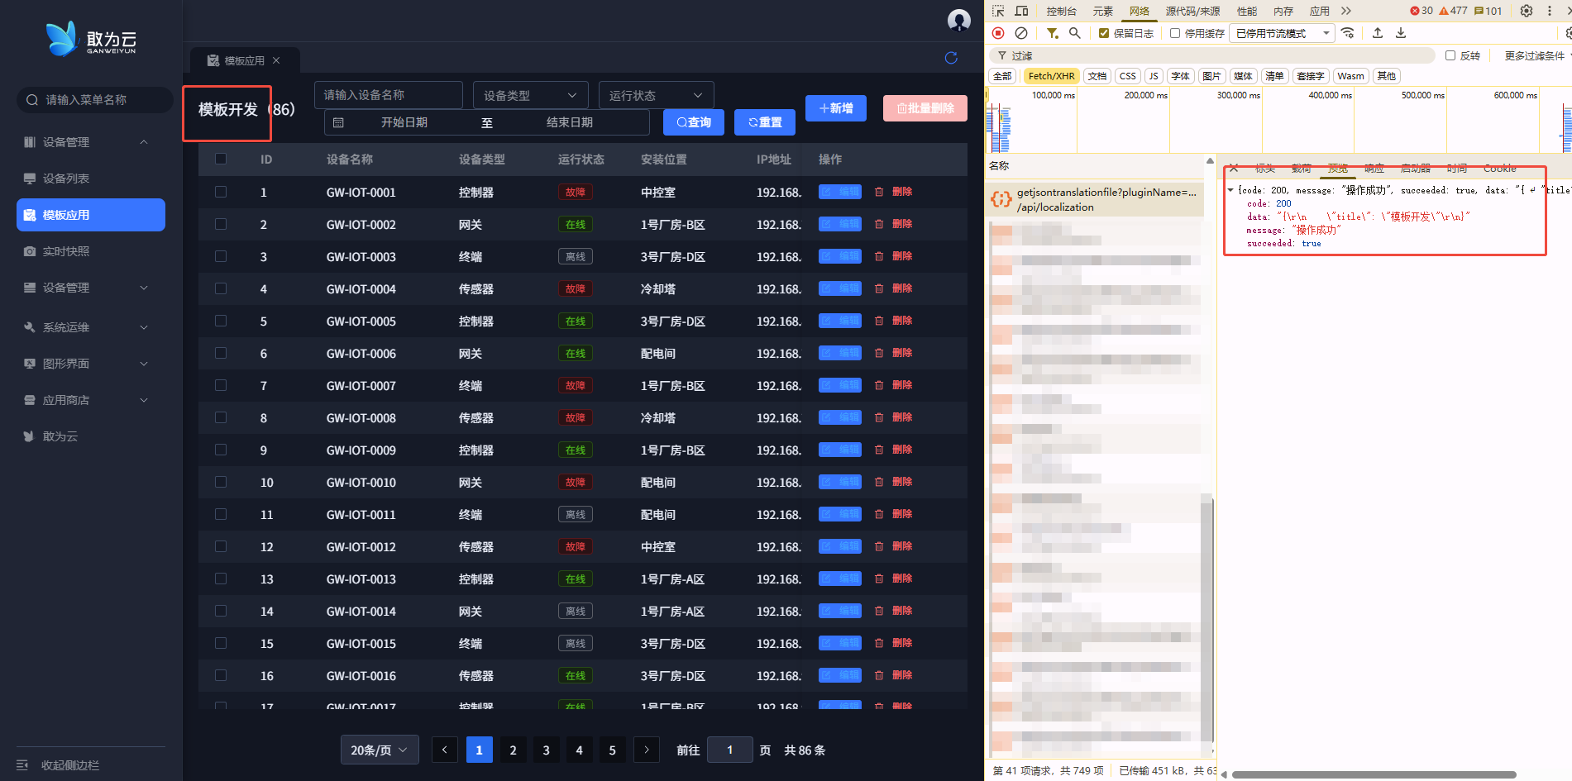Click the request list vertical scrollbar

pos(1208,620)
